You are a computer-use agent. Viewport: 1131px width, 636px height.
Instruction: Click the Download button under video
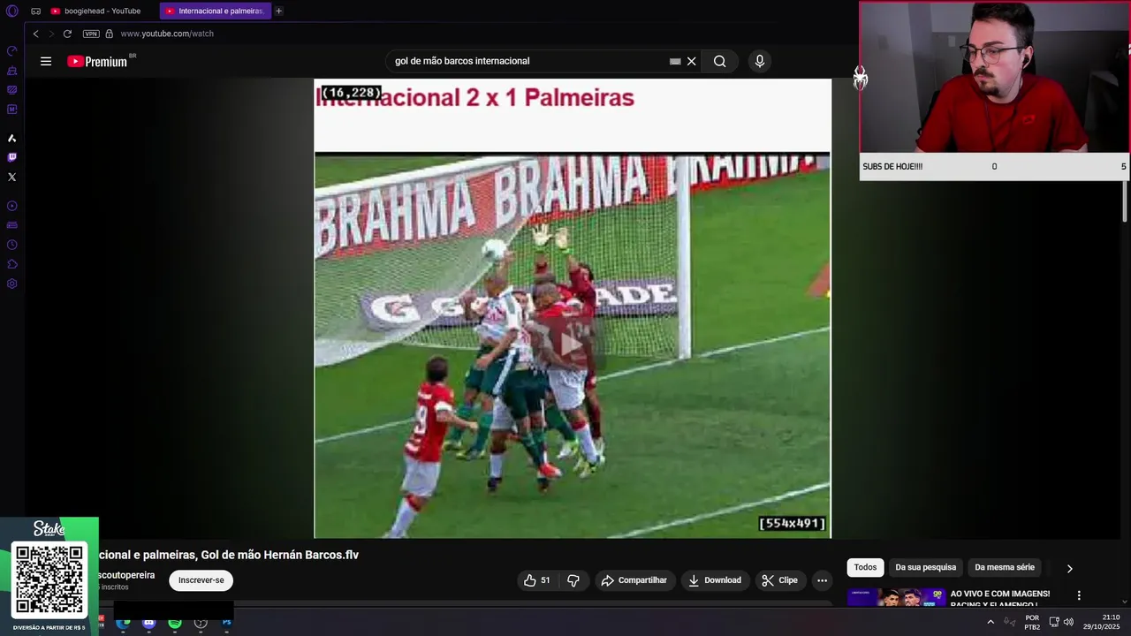(715, 580)
